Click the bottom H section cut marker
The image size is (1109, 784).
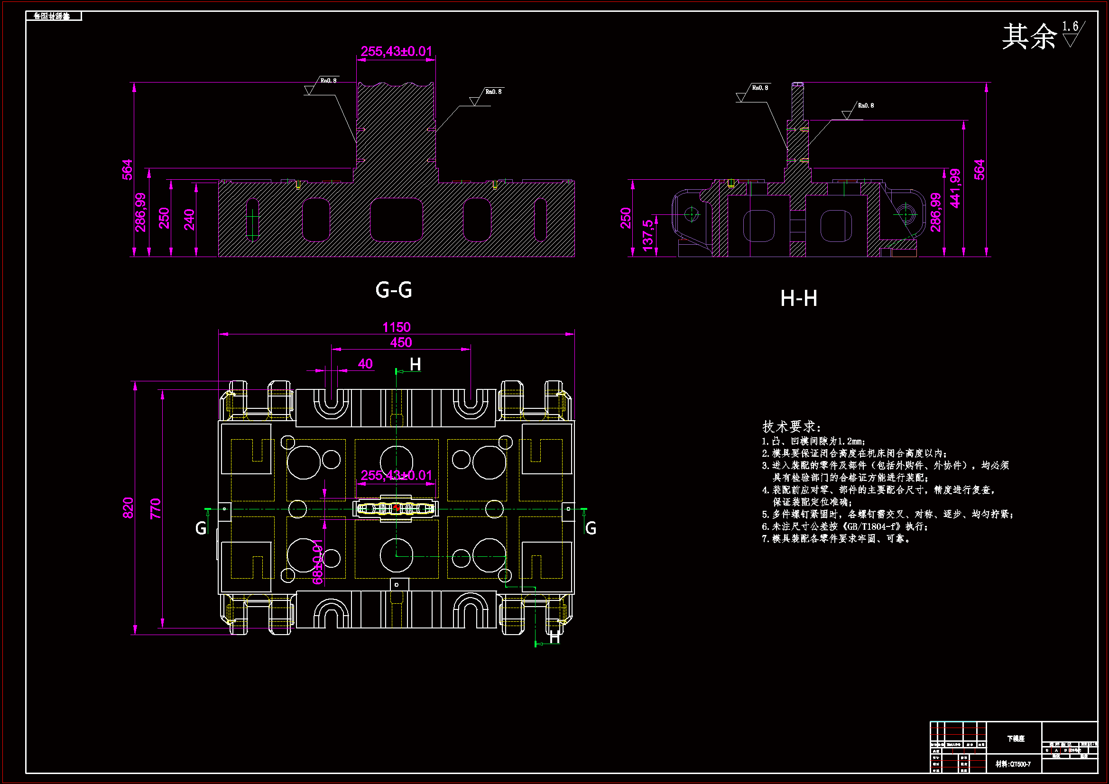tap(554, 637)
